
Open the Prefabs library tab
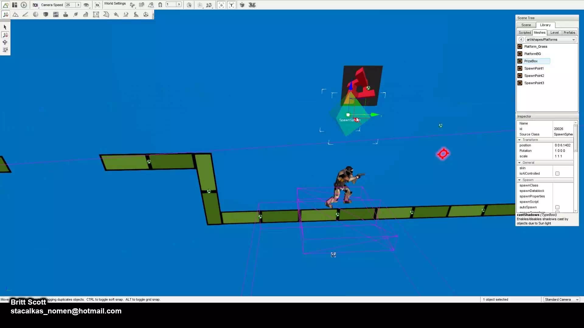point(569,32)
